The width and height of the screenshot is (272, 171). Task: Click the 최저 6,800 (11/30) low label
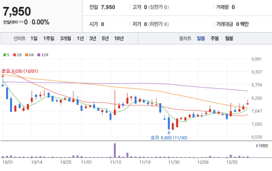[169, 138]
